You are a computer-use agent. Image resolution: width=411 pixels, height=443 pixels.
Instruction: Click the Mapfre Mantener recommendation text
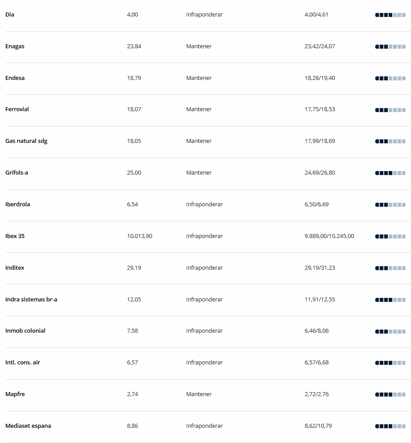tap(199, 394)
